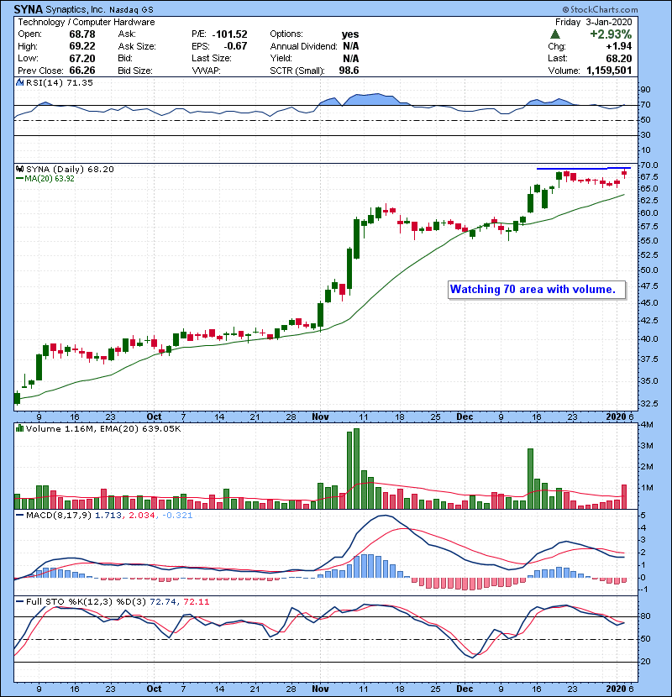
Task: Click the SCTR (Small) value 98.6
Action: 349,71
